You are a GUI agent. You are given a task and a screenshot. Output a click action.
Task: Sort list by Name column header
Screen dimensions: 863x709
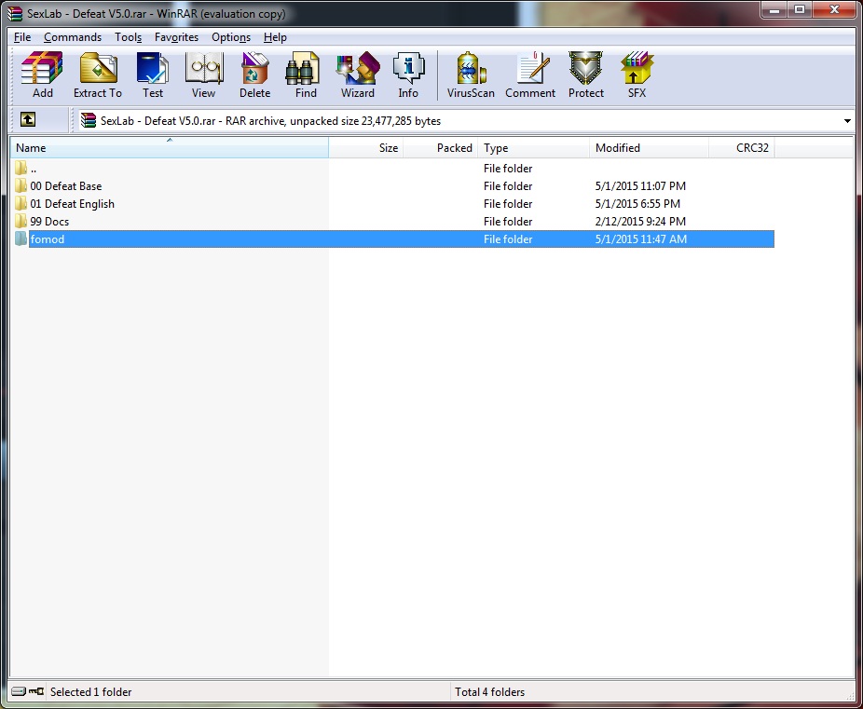169,147
